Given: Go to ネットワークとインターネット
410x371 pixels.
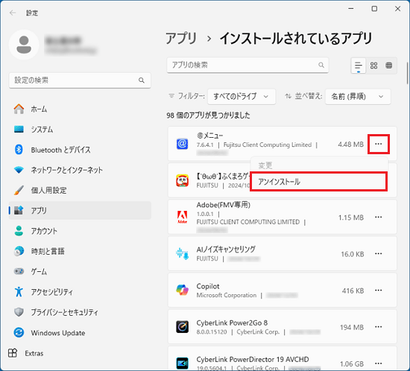Looking at the screenshot, I should [x=80, y=170].
